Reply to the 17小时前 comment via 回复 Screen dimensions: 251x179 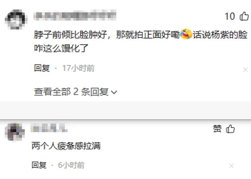pyautogui.click(x=42, y=68)
